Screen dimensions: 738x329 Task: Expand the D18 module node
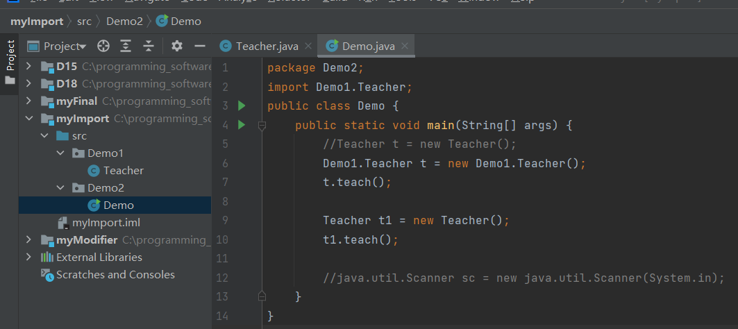(28, 84)
